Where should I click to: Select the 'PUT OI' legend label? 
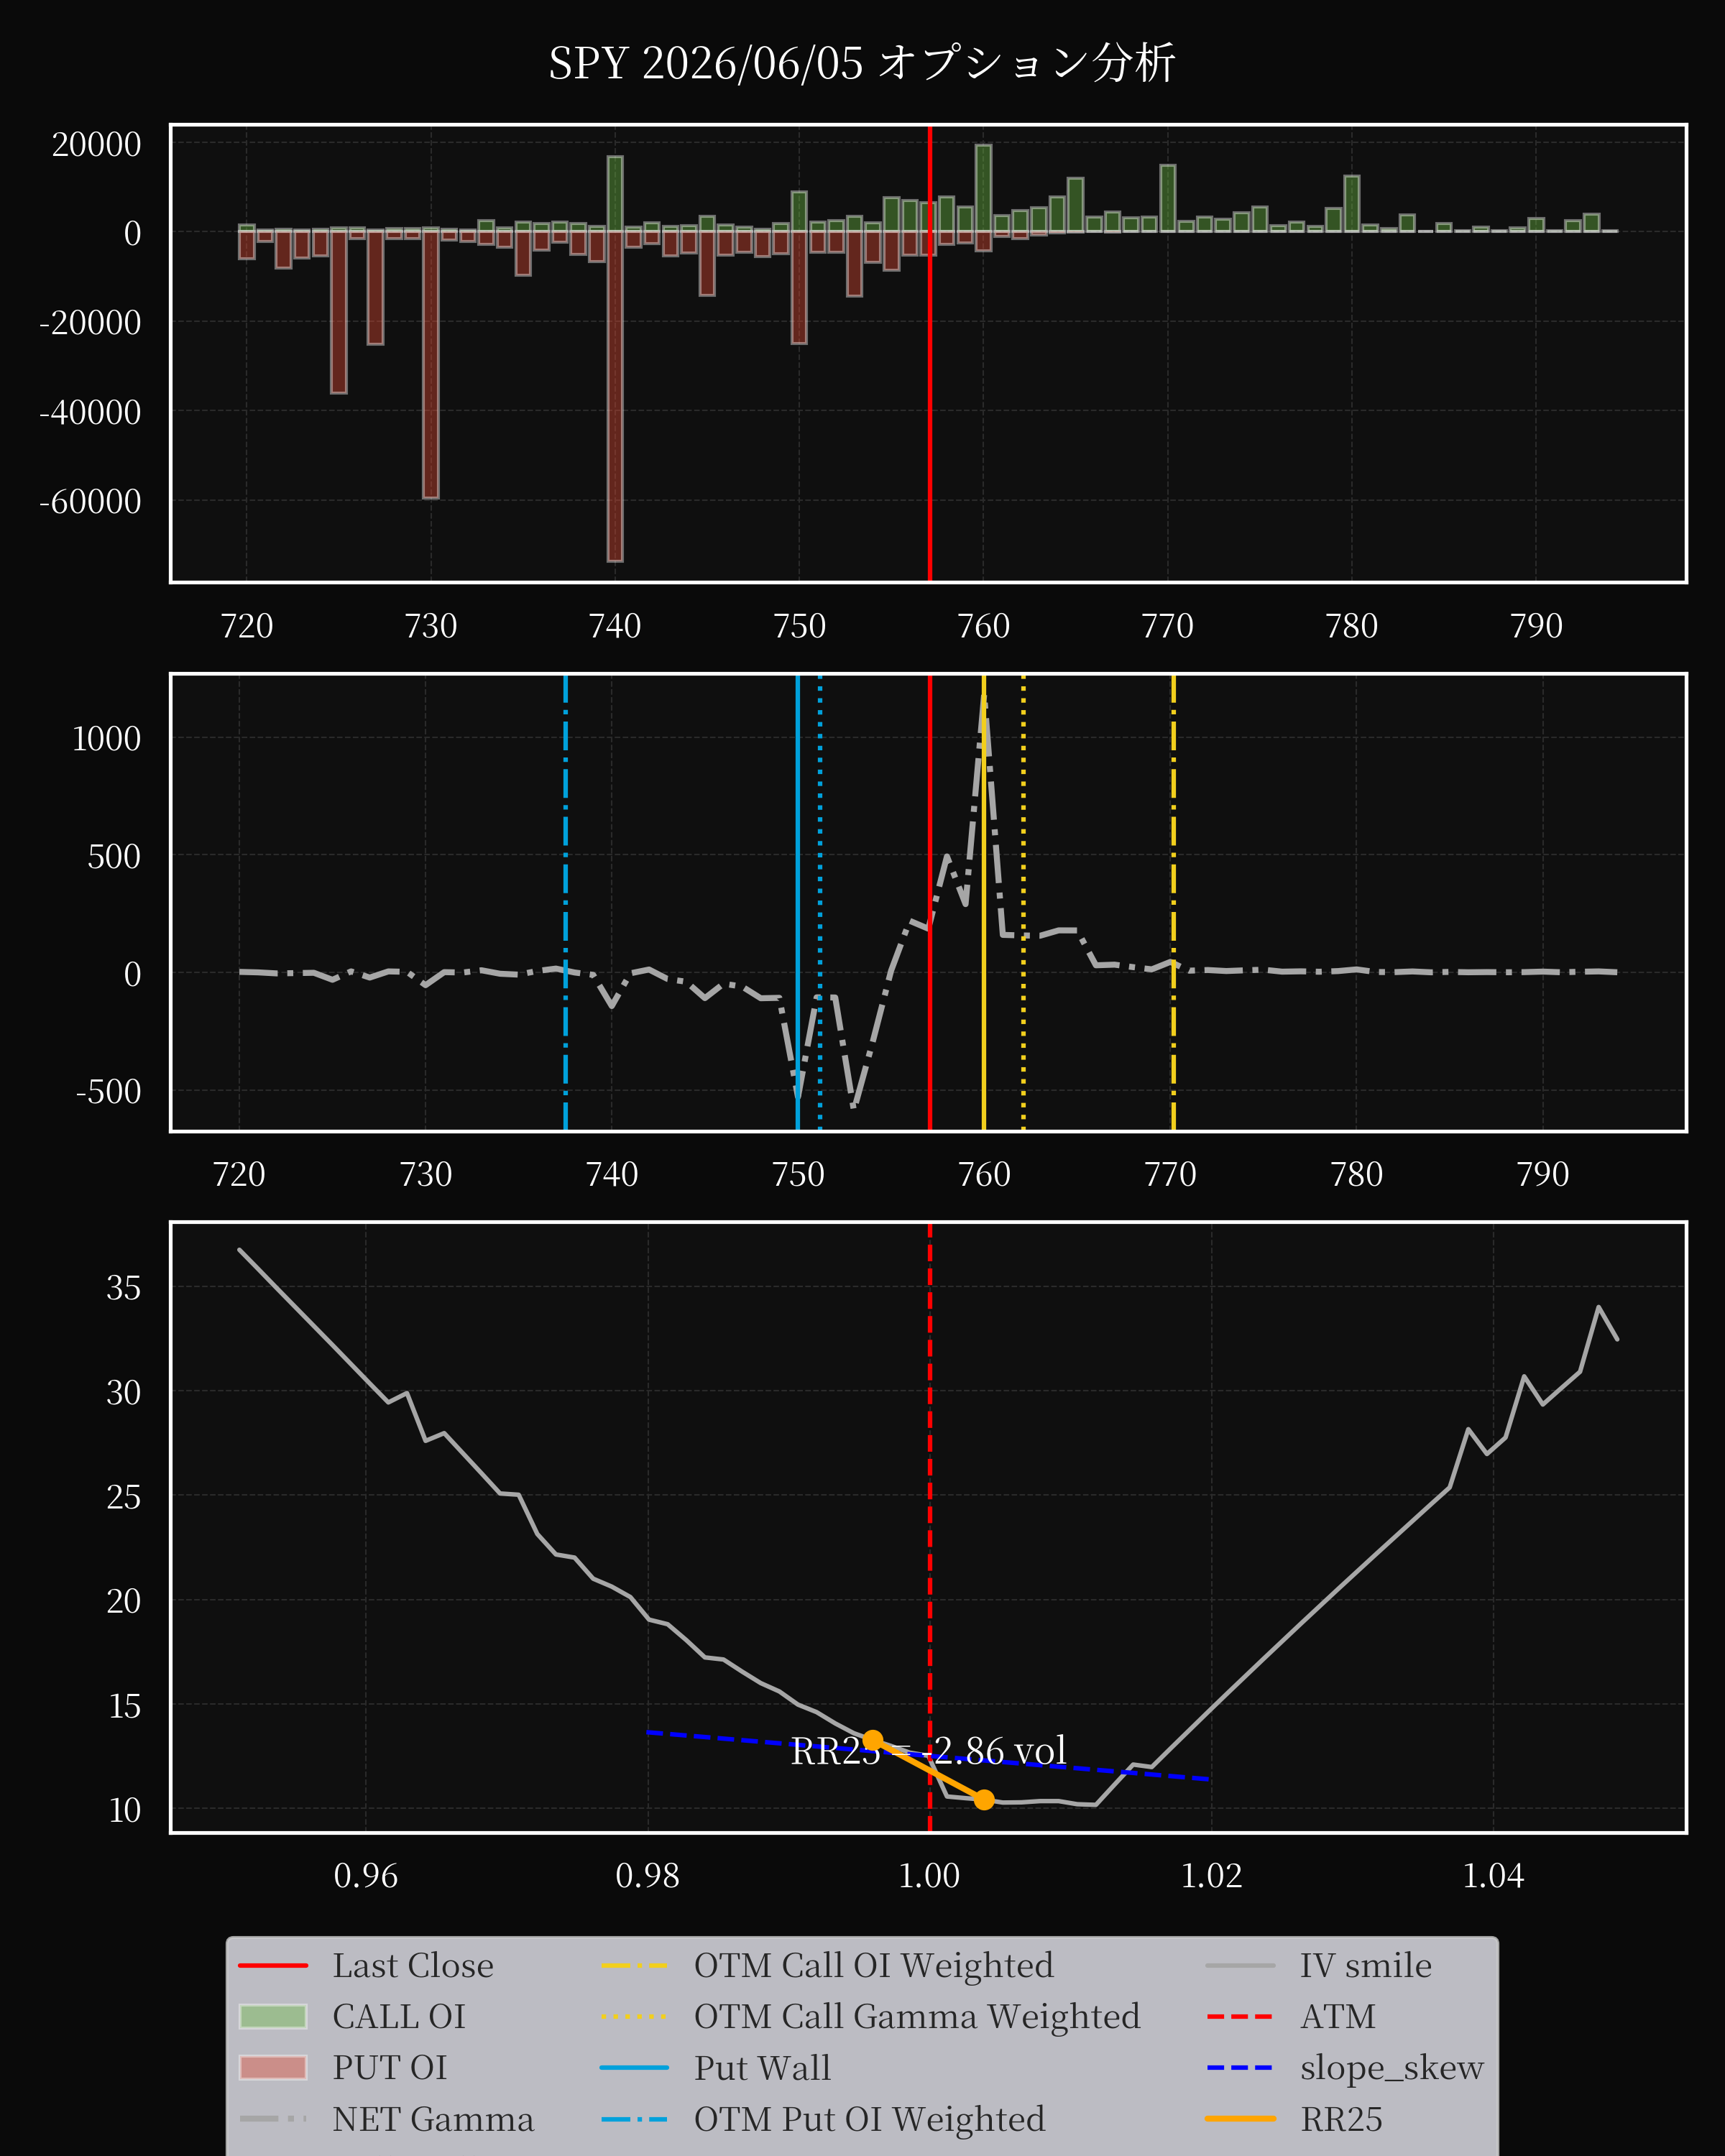tap(390, 2067)
